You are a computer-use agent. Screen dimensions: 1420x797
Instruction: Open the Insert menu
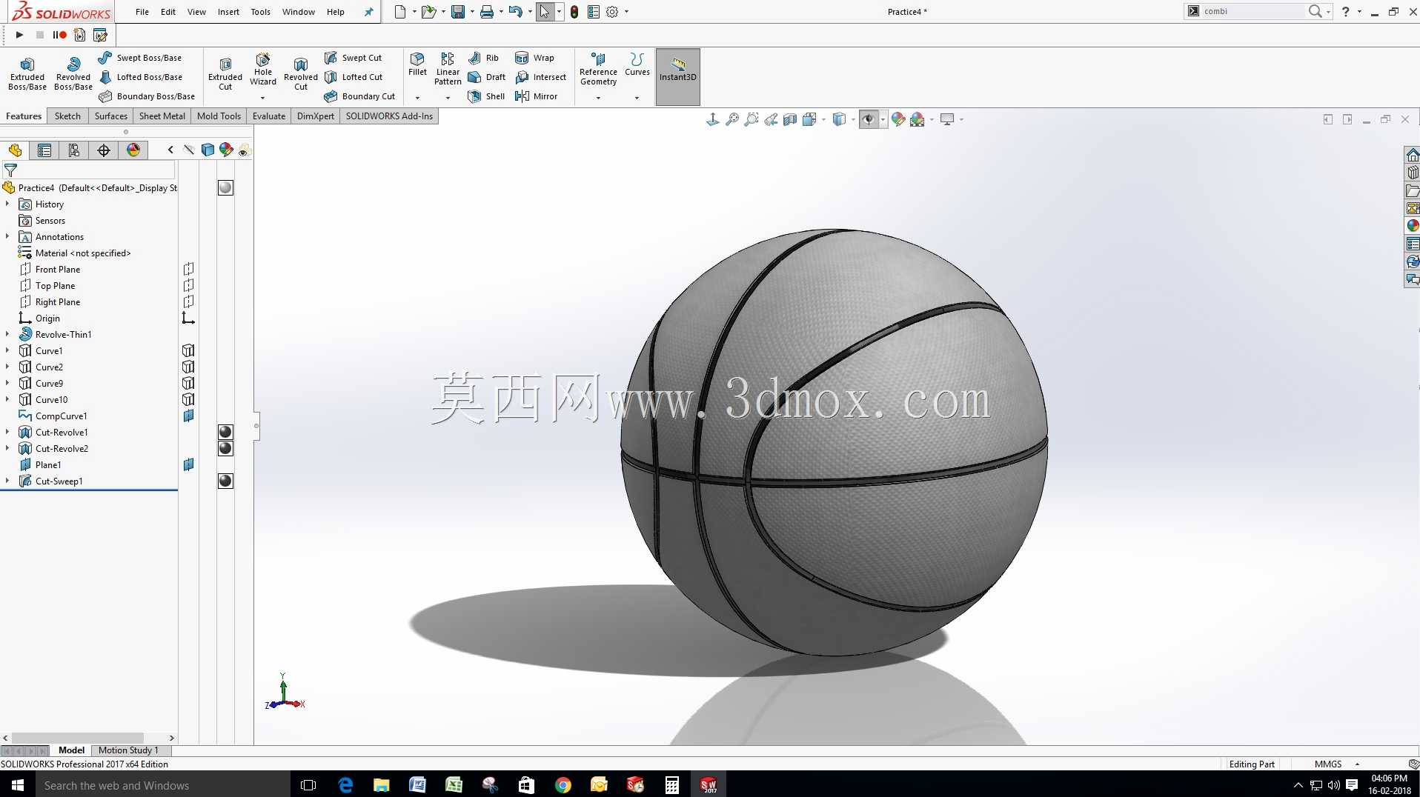tap(228, 12)
